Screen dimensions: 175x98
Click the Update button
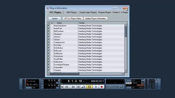point(55,19)
